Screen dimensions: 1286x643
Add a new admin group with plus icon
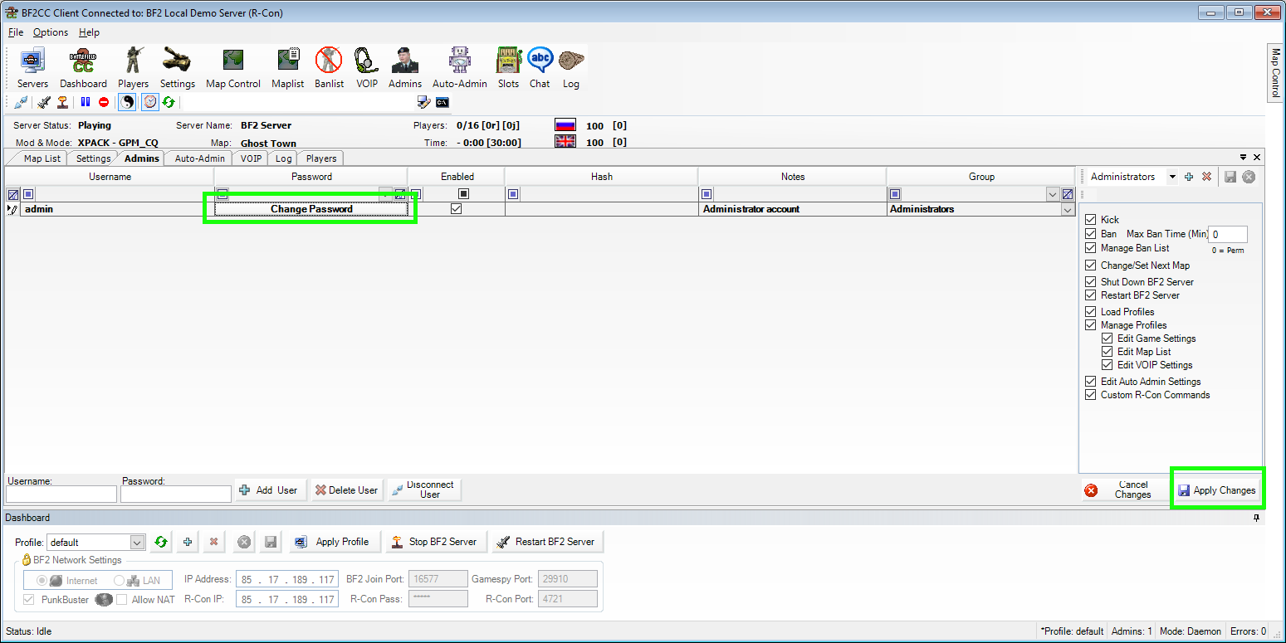pyautogui.click(x=1189, y=177)
